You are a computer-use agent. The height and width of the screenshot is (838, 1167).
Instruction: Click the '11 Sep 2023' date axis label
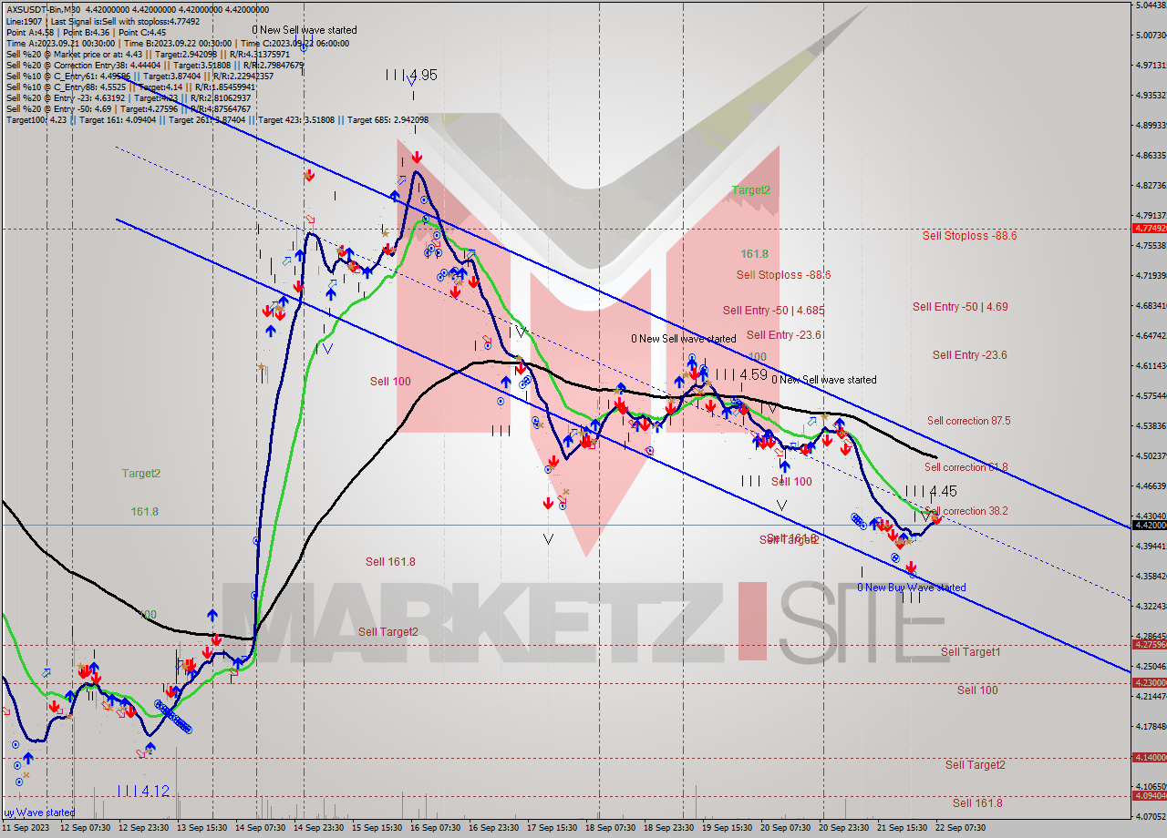point(25,829)
